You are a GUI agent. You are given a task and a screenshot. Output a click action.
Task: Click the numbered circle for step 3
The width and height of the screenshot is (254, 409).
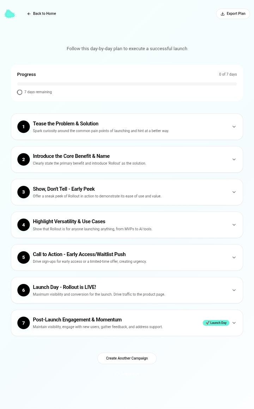[23, 192]
